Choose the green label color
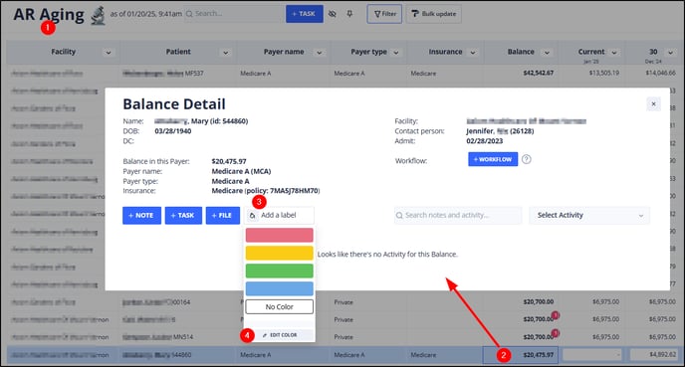Viewport: 685px width, 367px height. (x=279, y=271)
